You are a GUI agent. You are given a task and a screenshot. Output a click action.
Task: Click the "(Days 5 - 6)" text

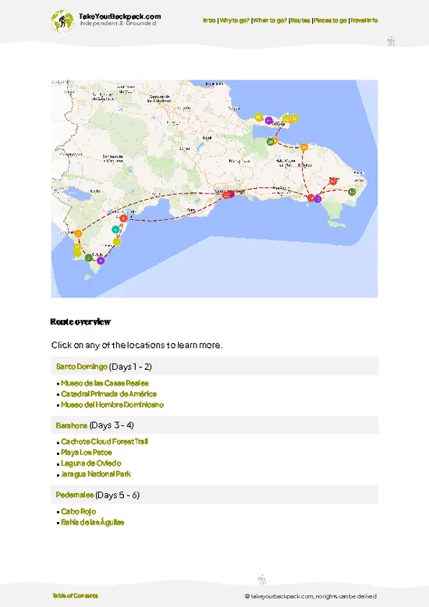(117, 495)
